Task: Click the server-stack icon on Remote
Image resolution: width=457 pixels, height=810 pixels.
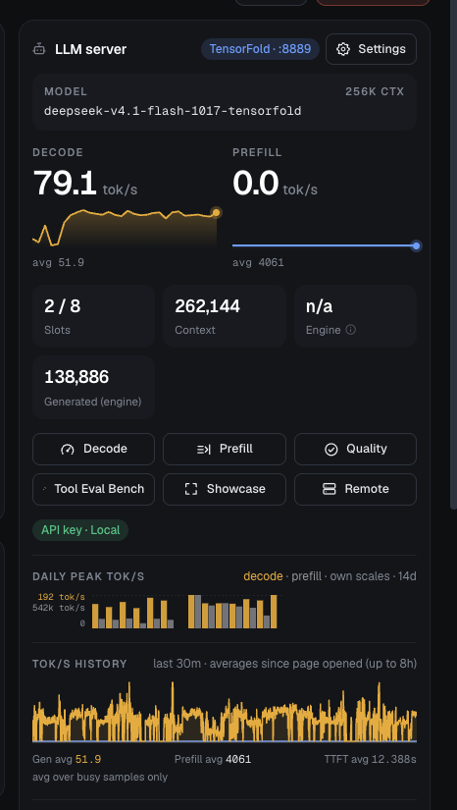Action: (330, 489)
